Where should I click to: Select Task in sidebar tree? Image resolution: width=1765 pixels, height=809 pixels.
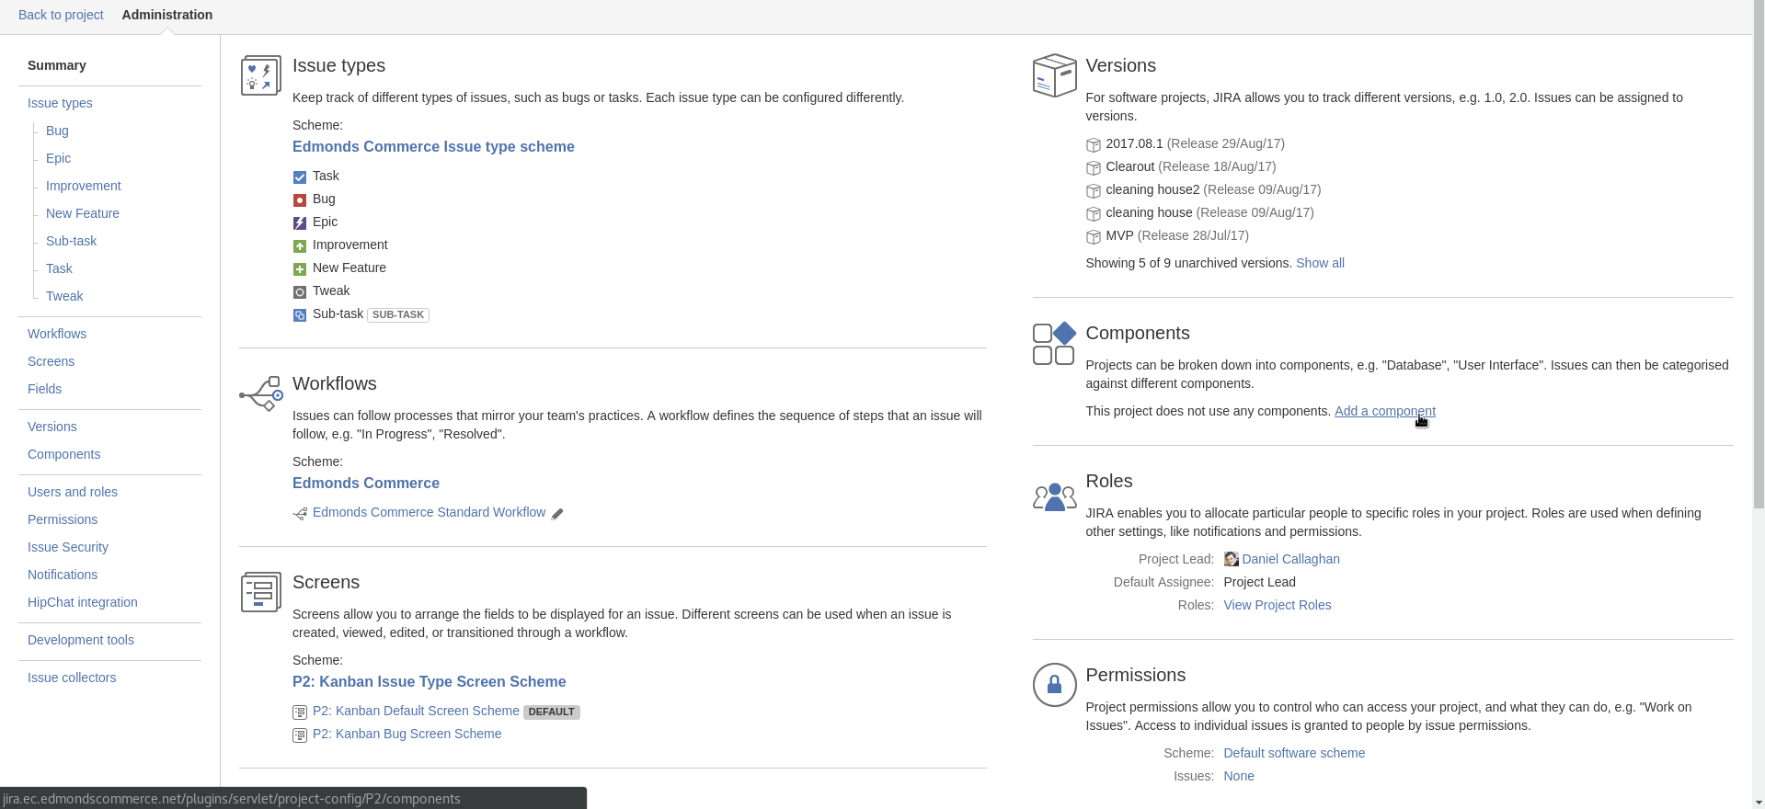(x=59, y=268)
